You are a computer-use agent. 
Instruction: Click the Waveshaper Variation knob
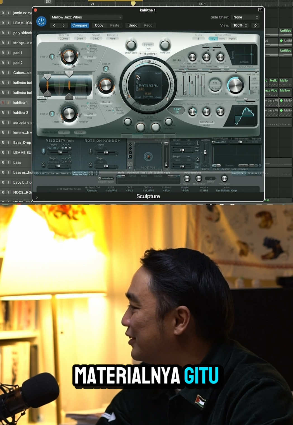(165, 45)
